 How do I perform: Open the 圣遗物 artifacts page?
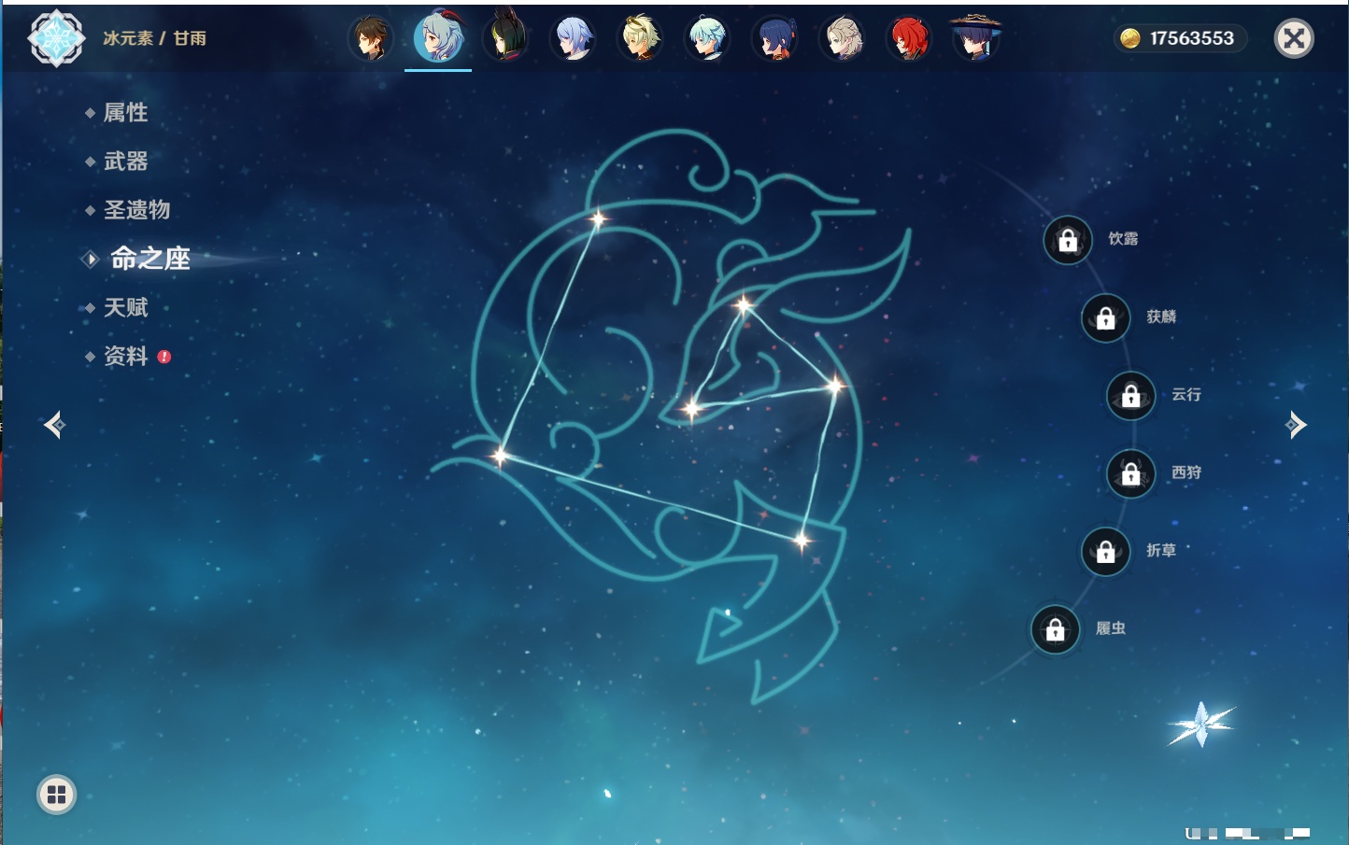tap(136, 210)
